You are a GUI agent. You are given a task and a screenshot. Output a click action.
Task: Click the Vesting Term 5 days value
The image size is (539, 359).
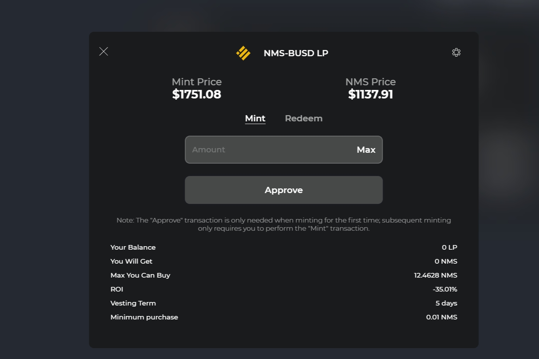pyautogui.click(x=446, y=303)
